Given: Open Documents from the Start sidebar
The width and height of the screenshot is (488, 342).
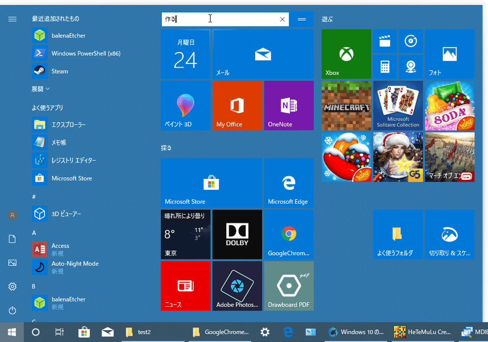Looking at the screenshot, I should [x=12, y=239].
